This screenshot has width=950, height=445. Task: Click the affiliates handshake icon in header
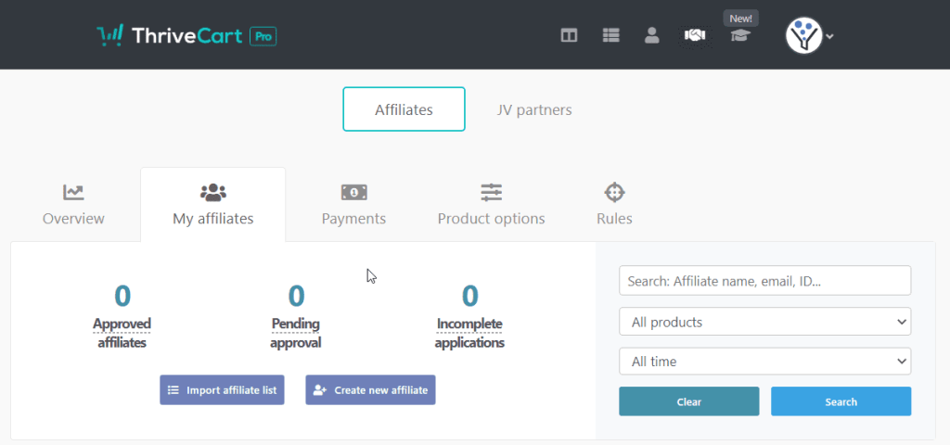695,36
